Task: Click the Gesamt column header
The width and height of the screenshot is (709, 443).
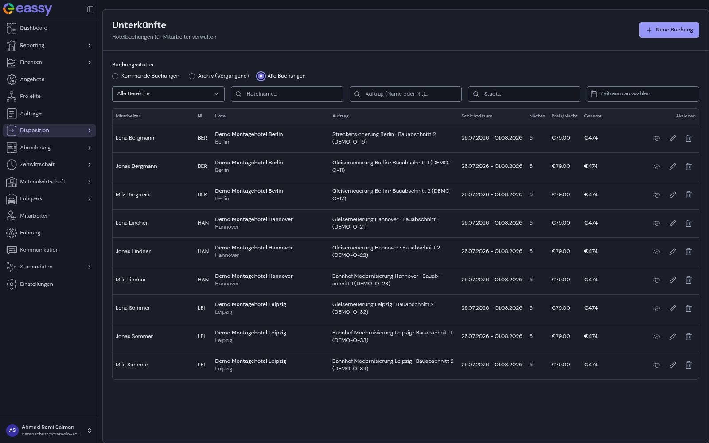Action: 593,116
